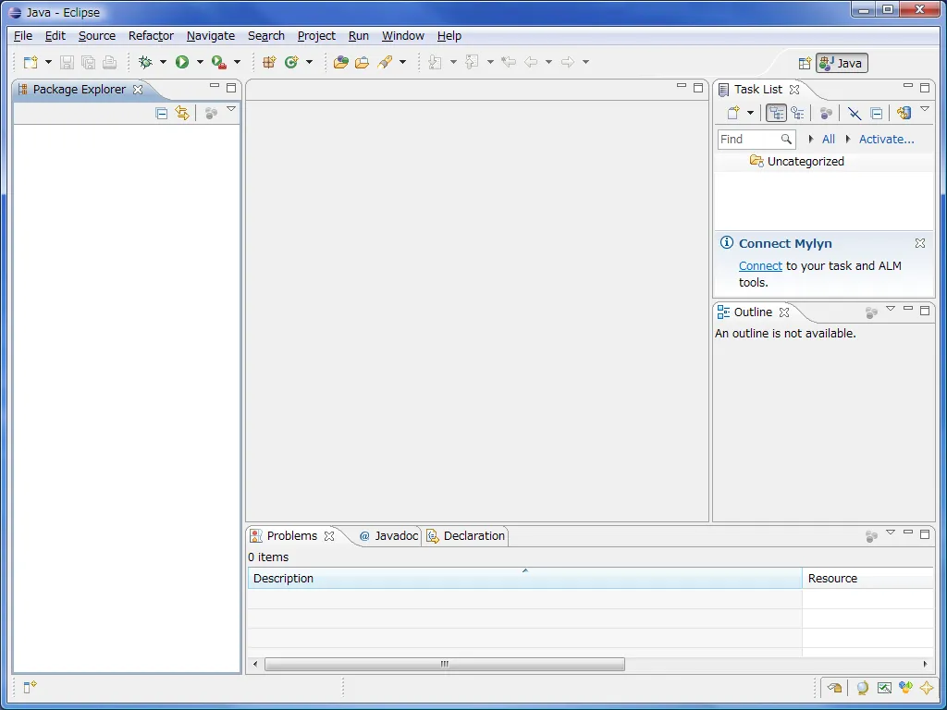Open the Help menu

[449, 36]
